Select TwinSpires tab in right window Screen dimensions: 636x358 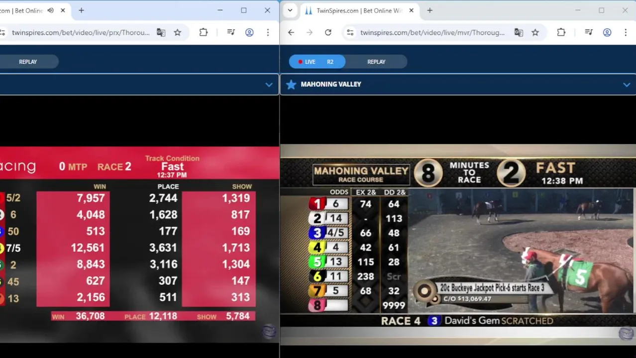360,10
